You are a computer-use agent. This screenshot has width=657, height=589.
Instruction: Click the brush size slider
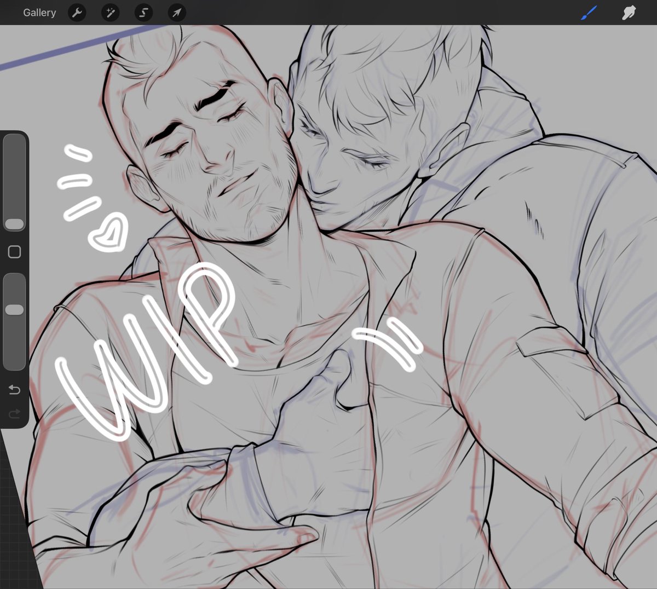click(x=14, y=183)
